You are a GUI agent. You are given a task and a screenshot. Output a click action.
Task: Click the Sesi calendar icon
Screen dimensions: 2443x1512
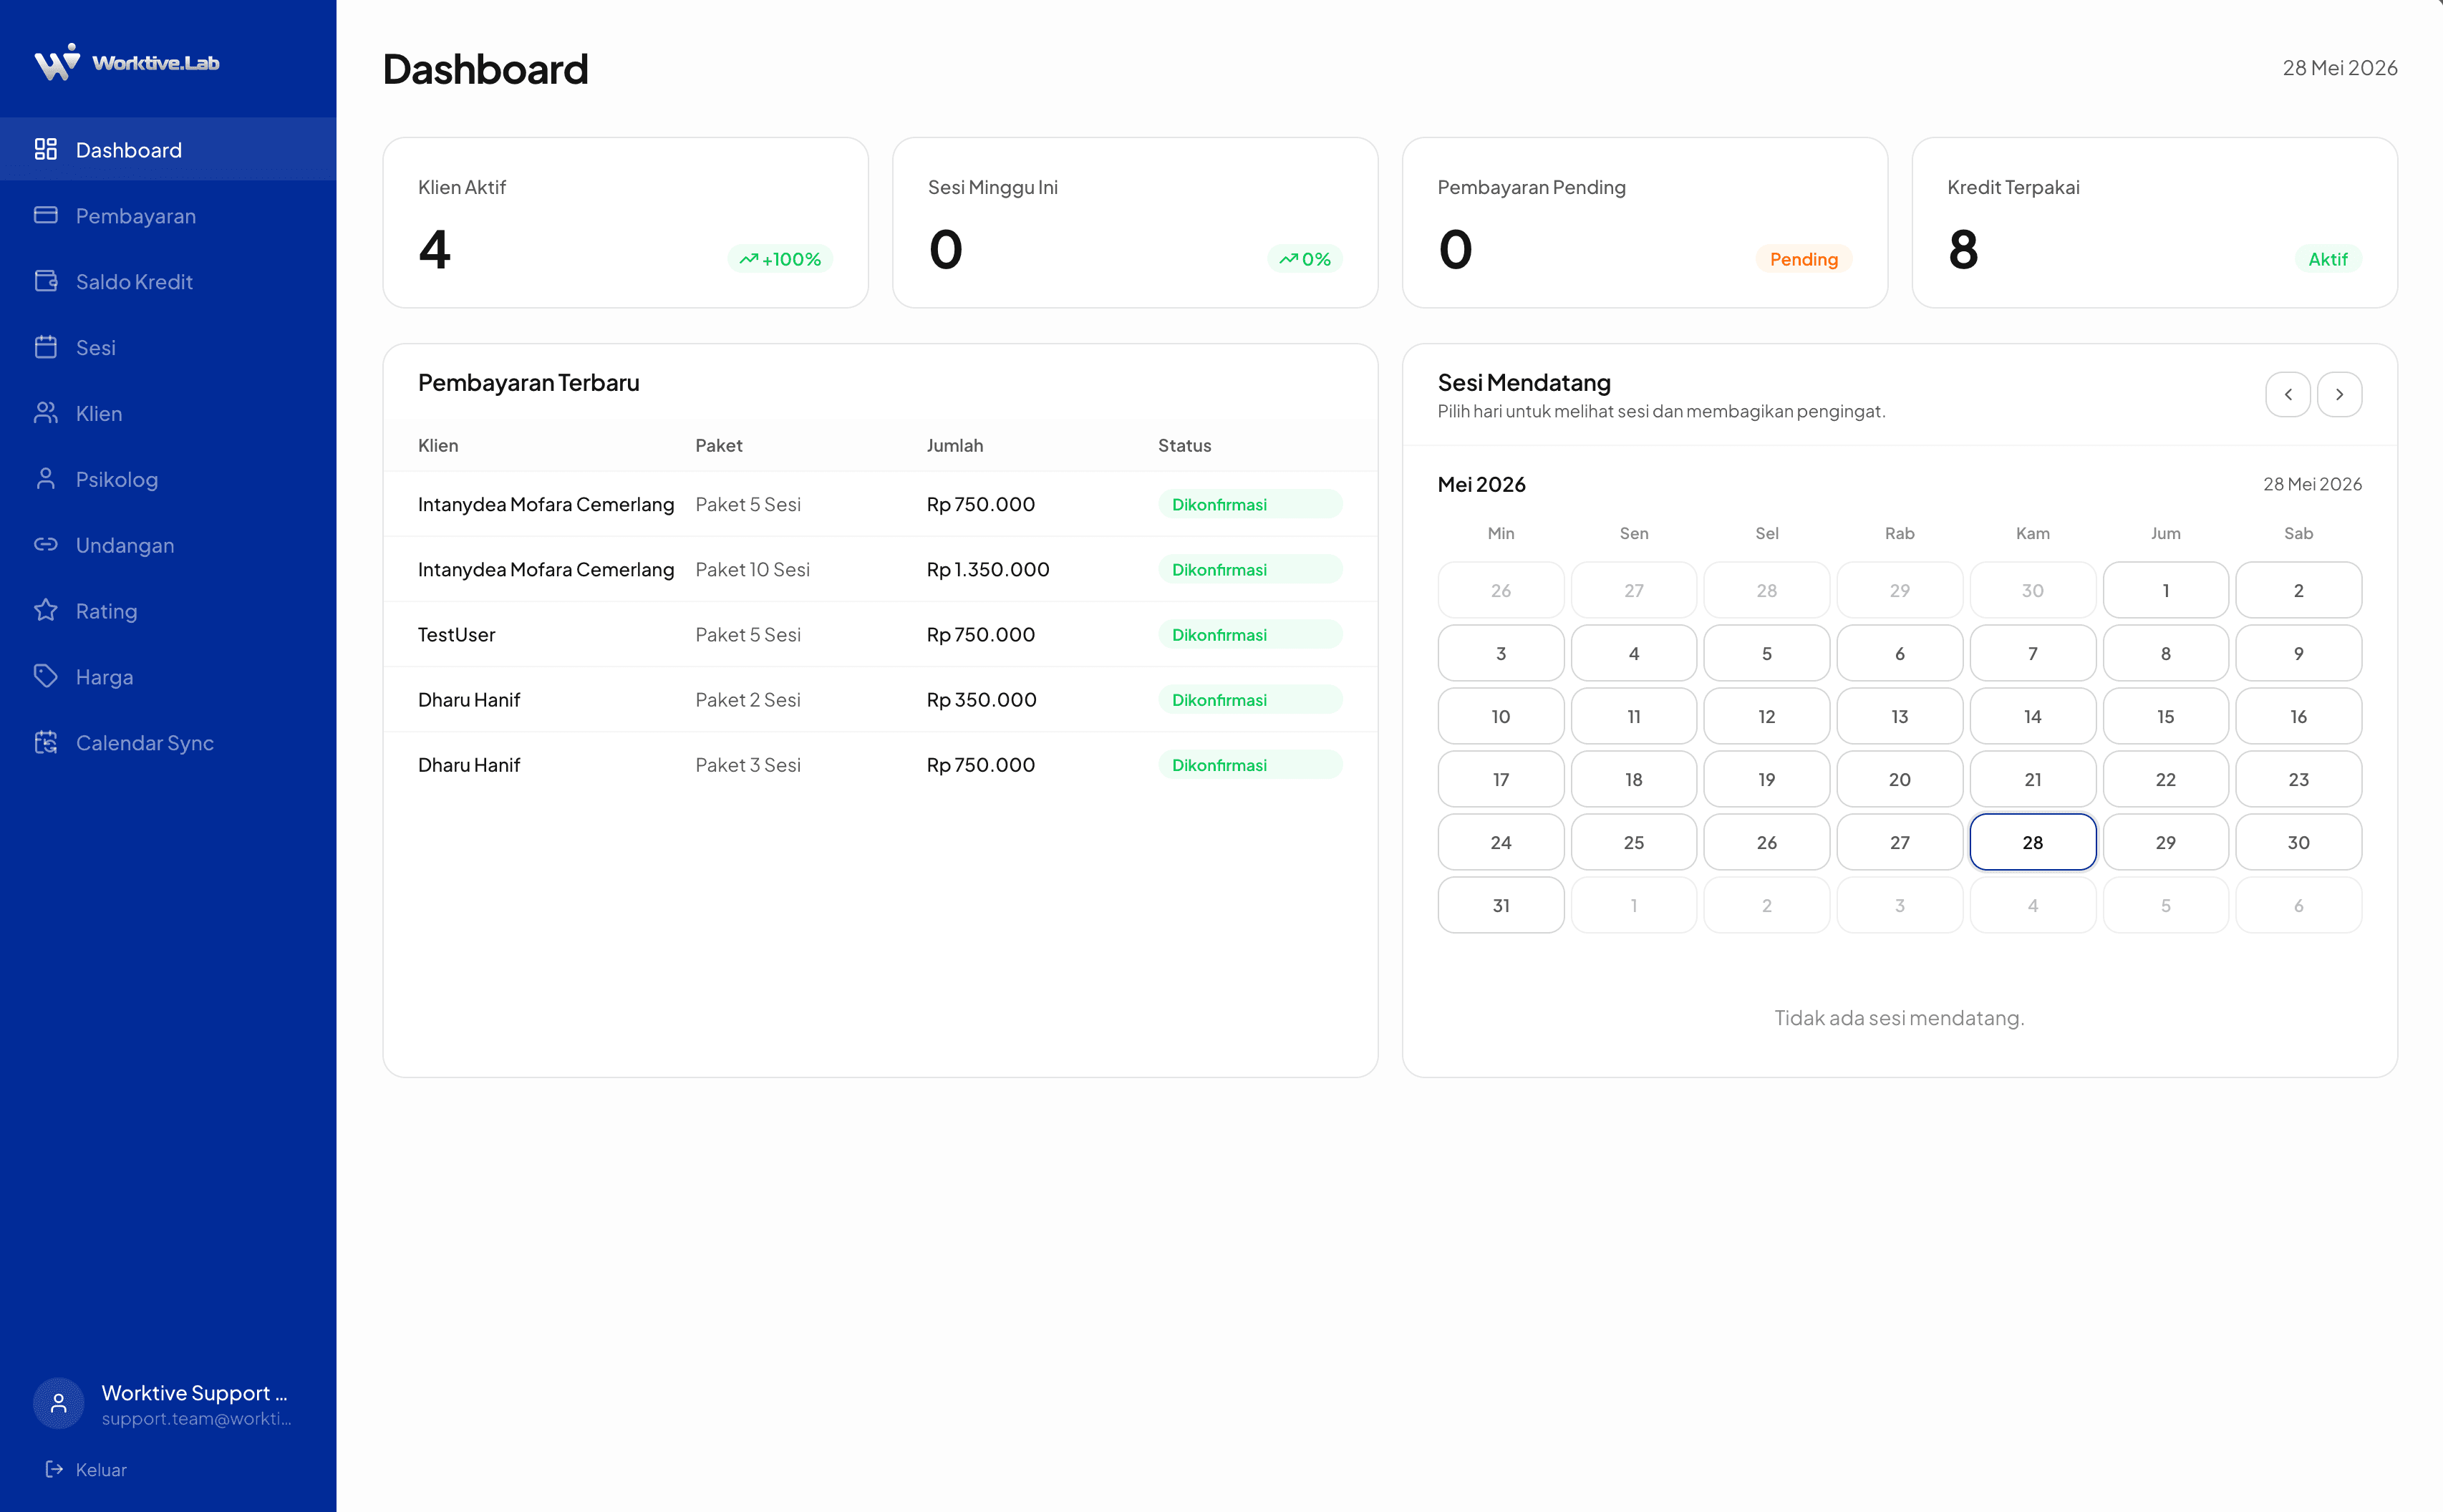[46, 347]
